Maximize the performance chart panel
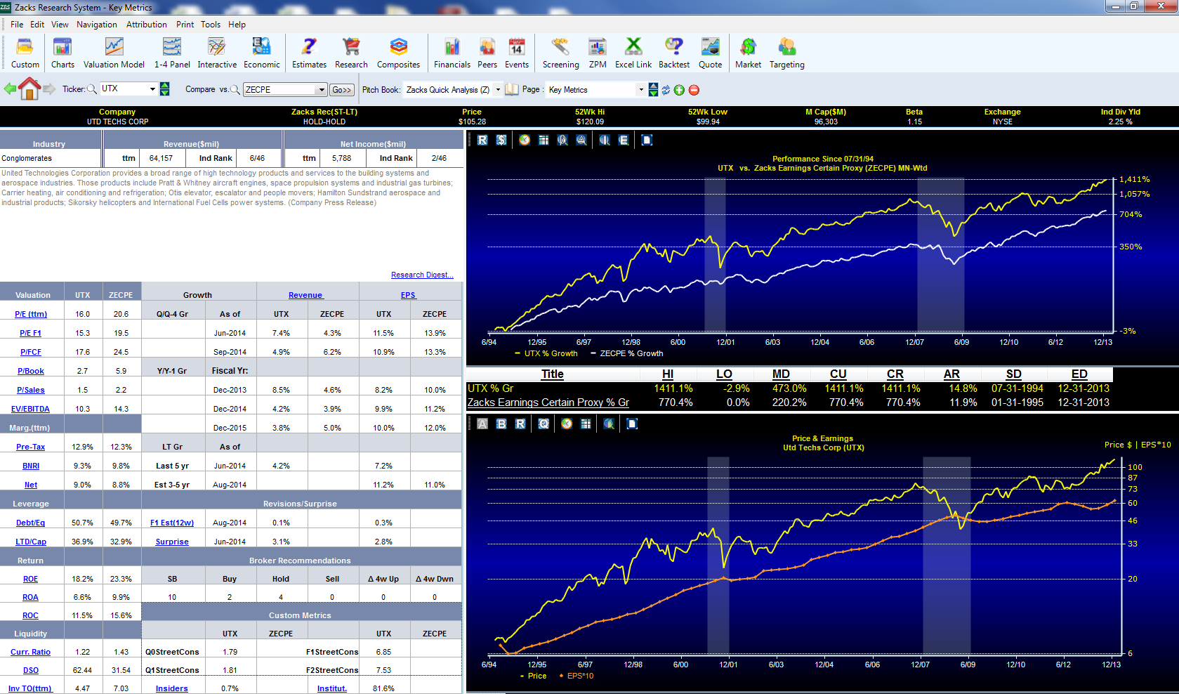Screen dimensions: 1179x694 tap(647, 140)
